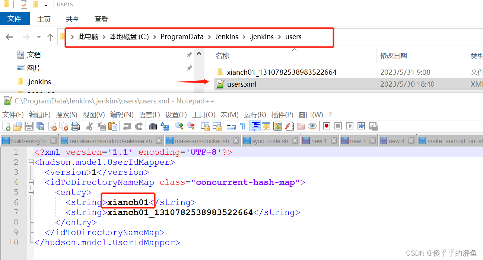The image size is (483, 260).
Task: Cut selection using scissors icon
Action: coord(90,126)
